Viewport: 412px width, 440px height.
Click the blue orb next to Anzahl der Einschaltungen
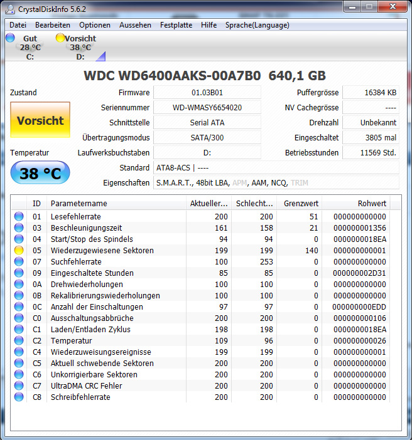pyautogui.click(x=19, y=306)
